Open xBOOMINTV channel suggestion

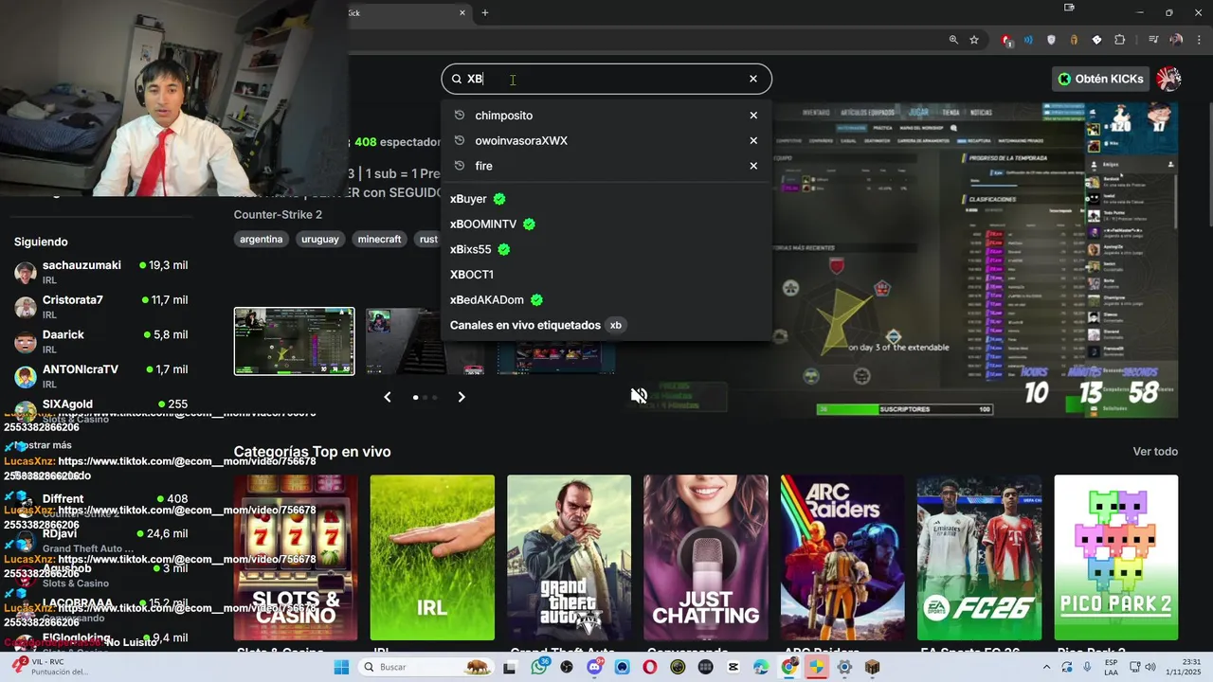tap(493, 224)
